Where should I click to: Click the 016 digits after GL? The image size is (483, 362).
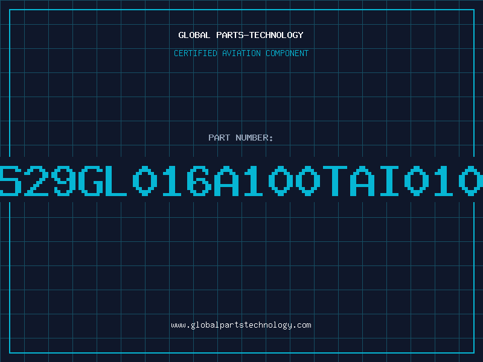(172, 180)
